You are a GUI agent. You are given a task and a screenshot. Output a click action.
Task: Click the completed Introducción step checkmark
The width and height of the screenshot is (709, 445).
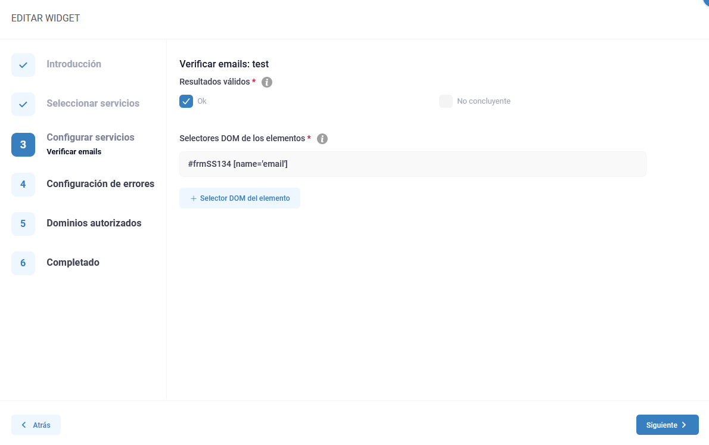coord(23,65)
